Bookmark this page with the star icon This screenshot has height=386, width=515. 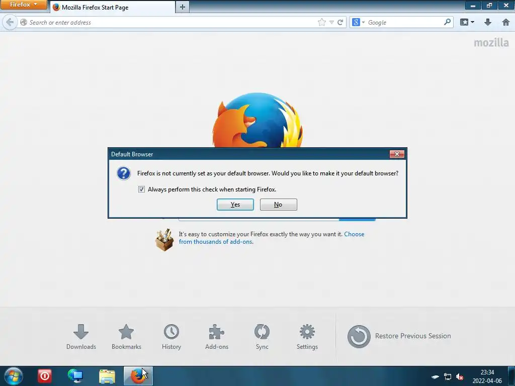(322, 22)
